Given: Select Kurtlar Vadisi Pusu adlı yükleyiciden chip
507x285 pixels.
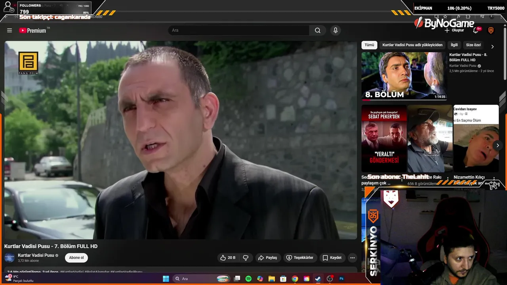Looking at the screenshot, I should (x=412, y=45).
